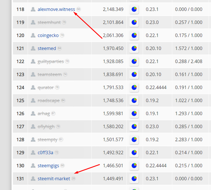The height and width of the screenshot is (190, 211).
Task: Open vote pie chart for steemgigs
Action: pyautogui.click(x=134, y=166)
